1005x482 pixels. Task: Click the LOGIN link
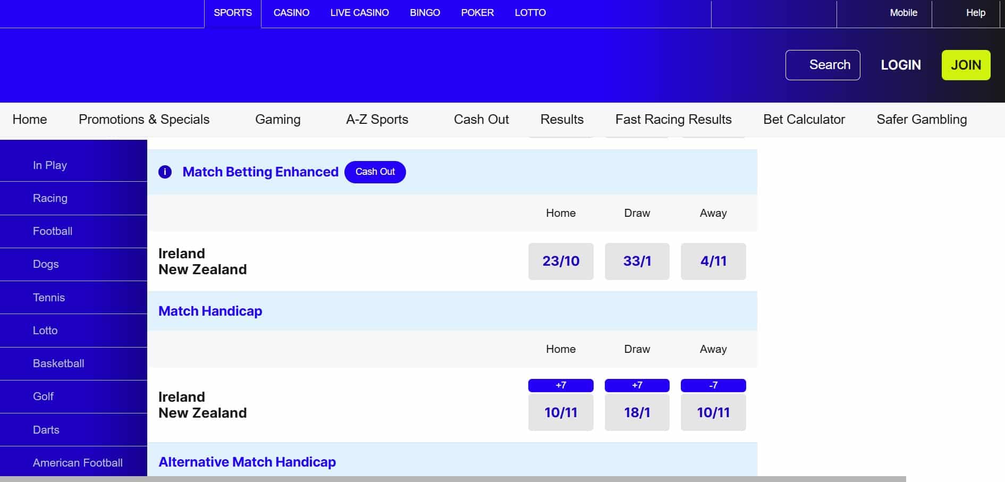click(900, 65)
